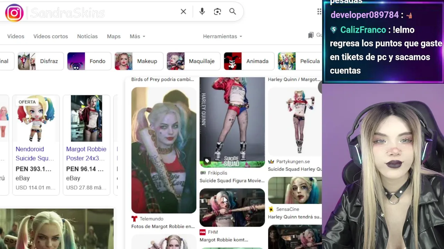
Task: Switch to the Videos tab
Action: pos(16,36)
